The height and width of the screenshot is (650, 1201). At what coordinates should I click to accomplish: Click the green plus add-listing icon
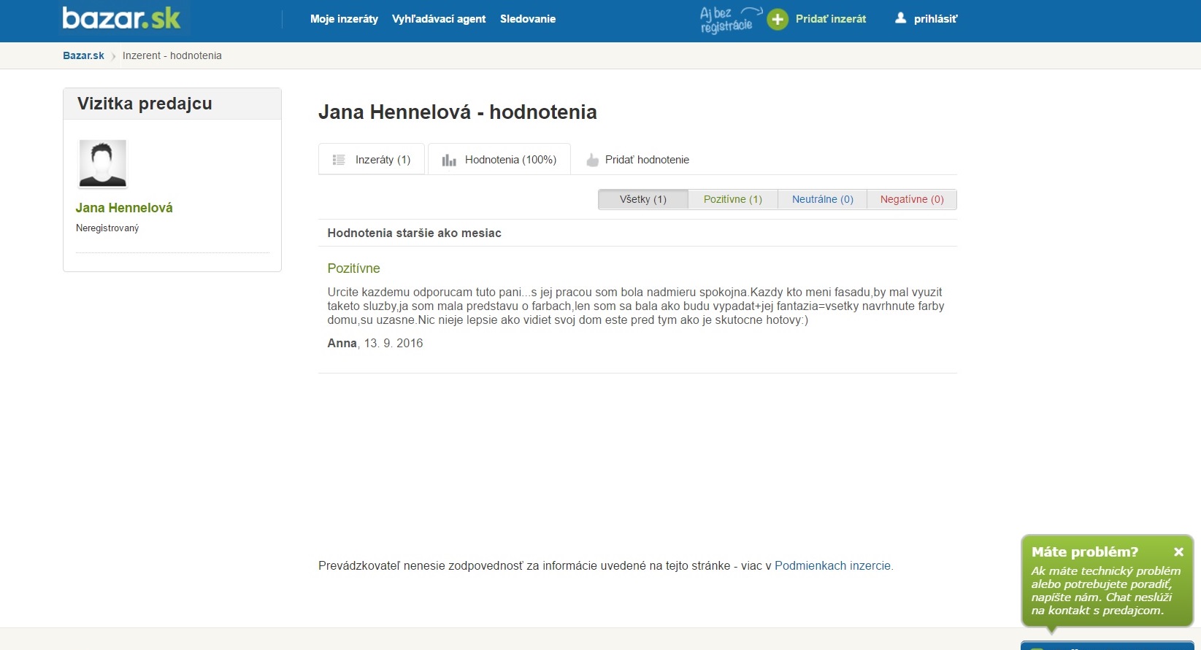[778, 20]
